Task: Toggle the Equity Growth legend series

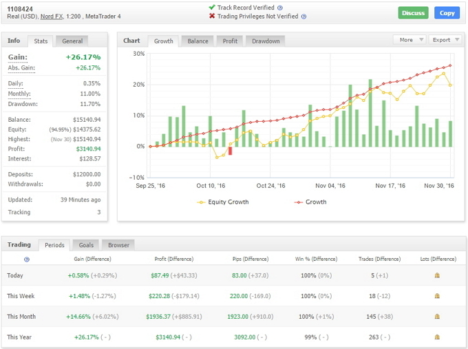Action: [x=223, y=202]
